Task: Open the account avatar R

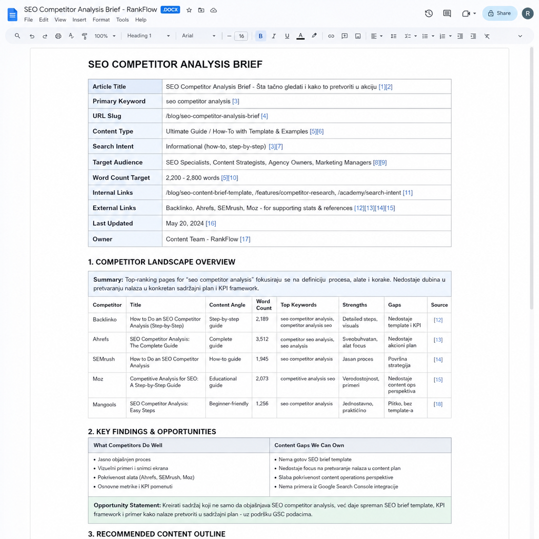Action: (527, 13)
